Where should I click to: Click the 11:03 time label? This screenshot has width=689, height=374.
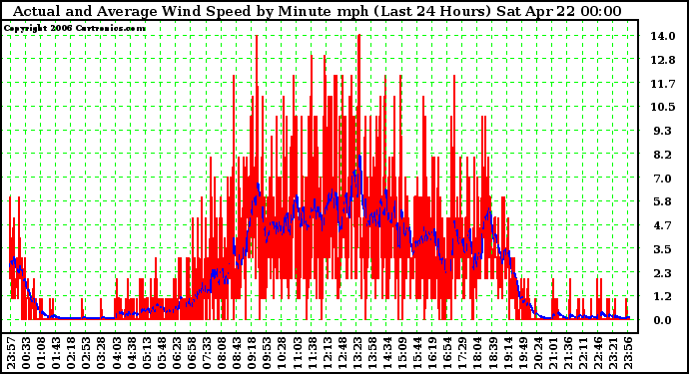(297, 352)
